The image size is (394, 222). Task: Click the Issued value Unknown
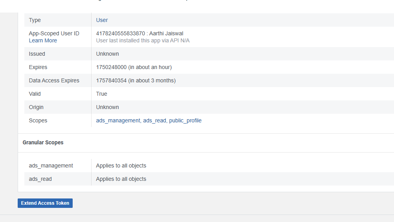click(x=107, y=54)
